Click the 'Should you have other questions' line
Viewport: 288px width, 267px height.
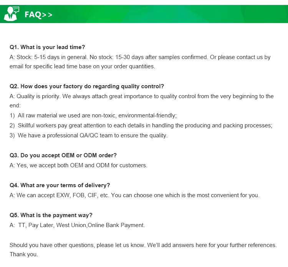pyautogui.click(x=143, y=245)
